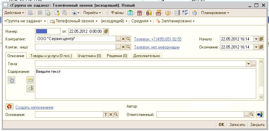This screenshot has width=269, height=131.
Task: Click the Телефон: +7 (495) 651-92-55 link
Action: click(x=158, y=39)
